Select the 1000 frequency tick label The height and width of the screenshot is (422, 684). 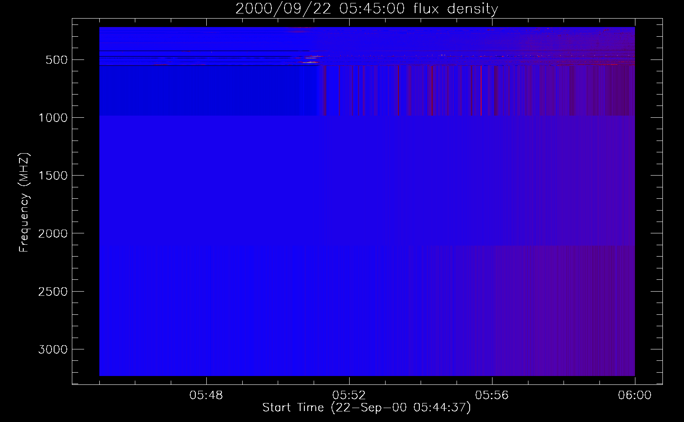53,118
